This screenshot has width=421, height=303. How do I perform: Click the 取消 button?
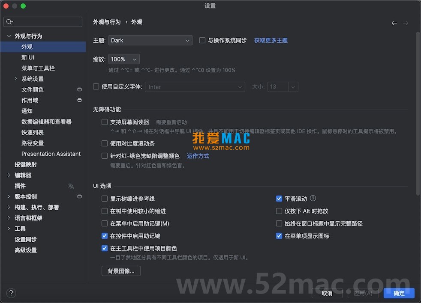(x=327, y=293)
